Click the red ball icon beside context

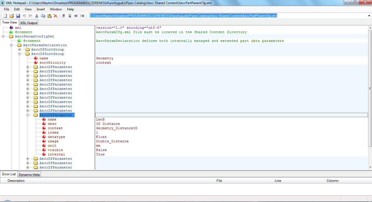click(44, 128)
